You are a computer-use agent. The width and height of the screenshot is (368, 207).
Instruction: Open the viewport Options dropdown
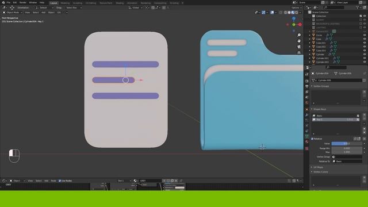[x=297, y=7]
